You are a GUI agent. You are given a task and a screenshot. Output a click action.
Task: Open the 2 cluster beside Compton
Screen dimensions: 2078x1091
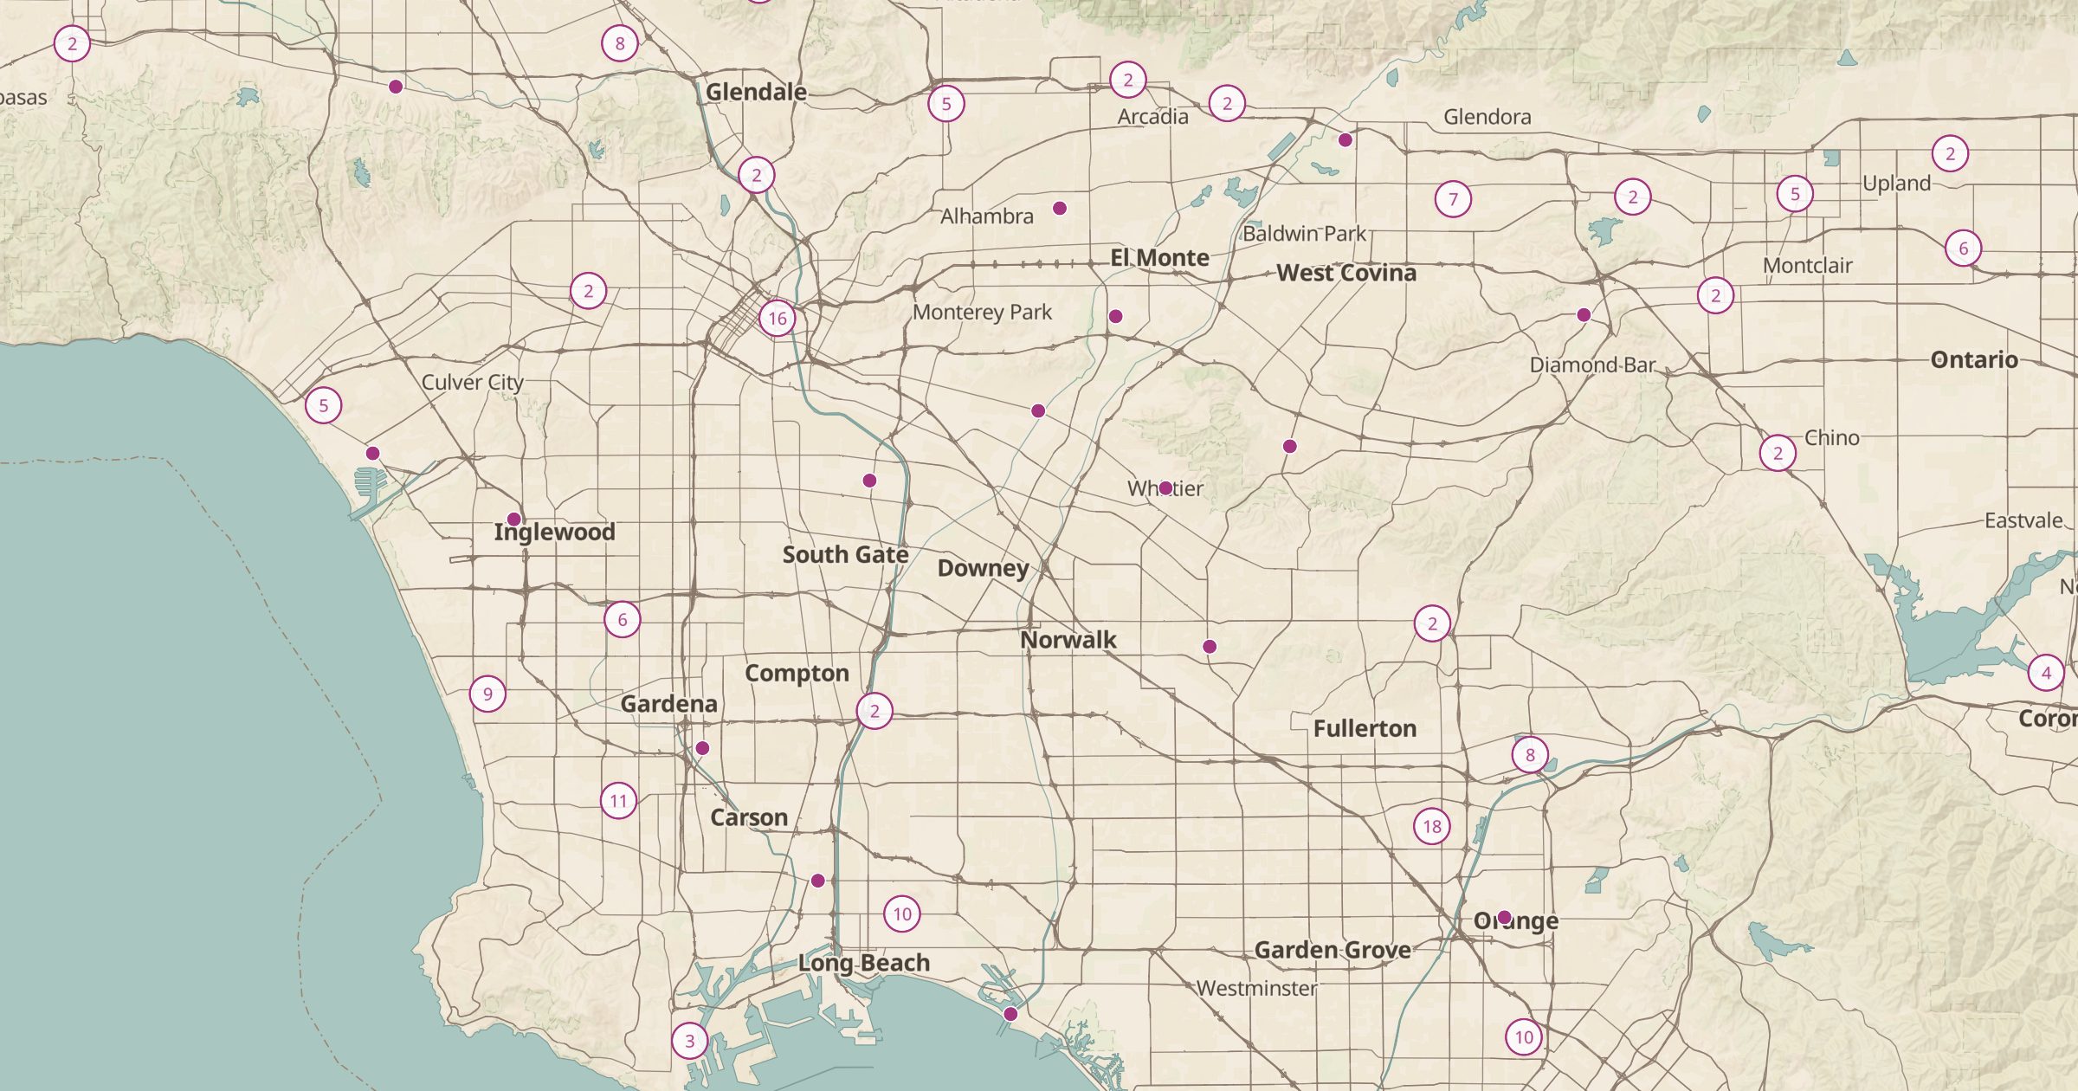tap(874, 711)
